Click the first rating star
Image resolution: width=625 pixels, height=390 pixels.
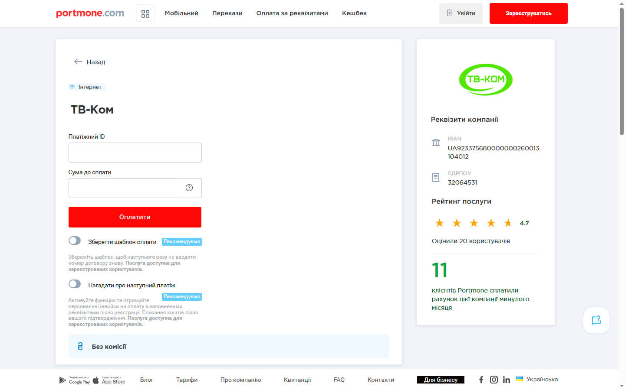point(439,223)
